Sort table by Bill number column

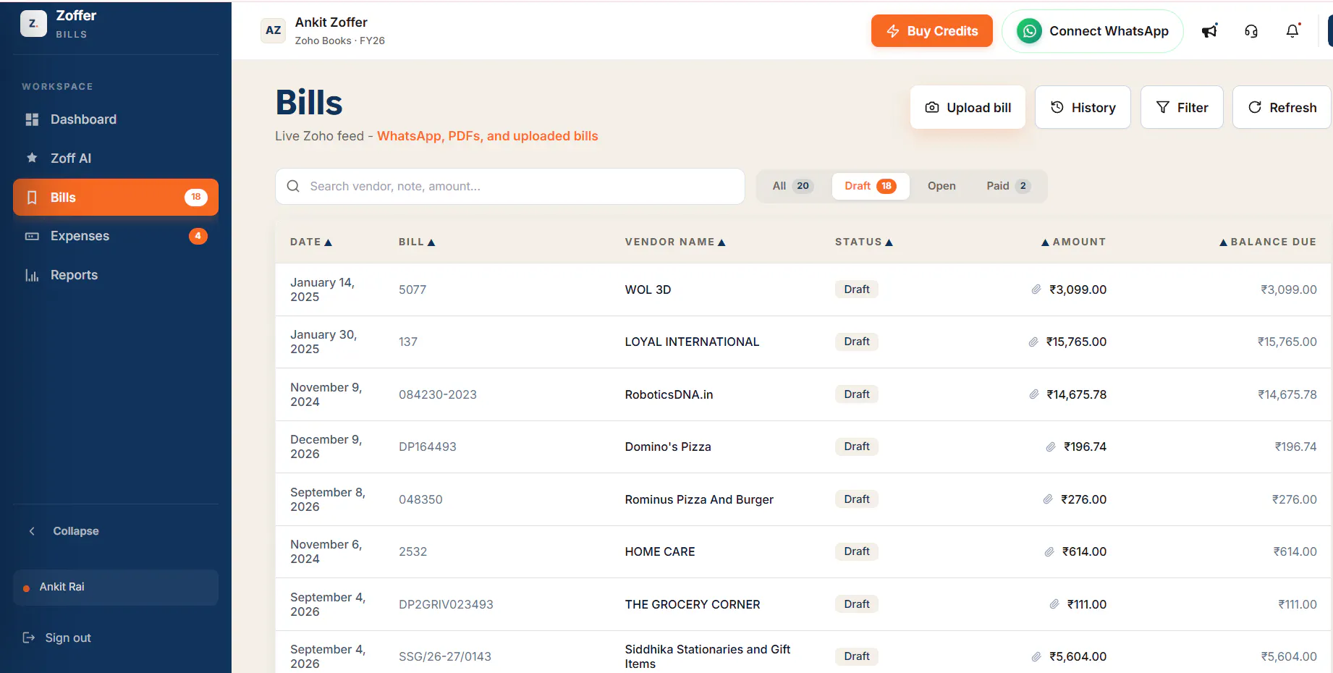[x=417, y=242]
